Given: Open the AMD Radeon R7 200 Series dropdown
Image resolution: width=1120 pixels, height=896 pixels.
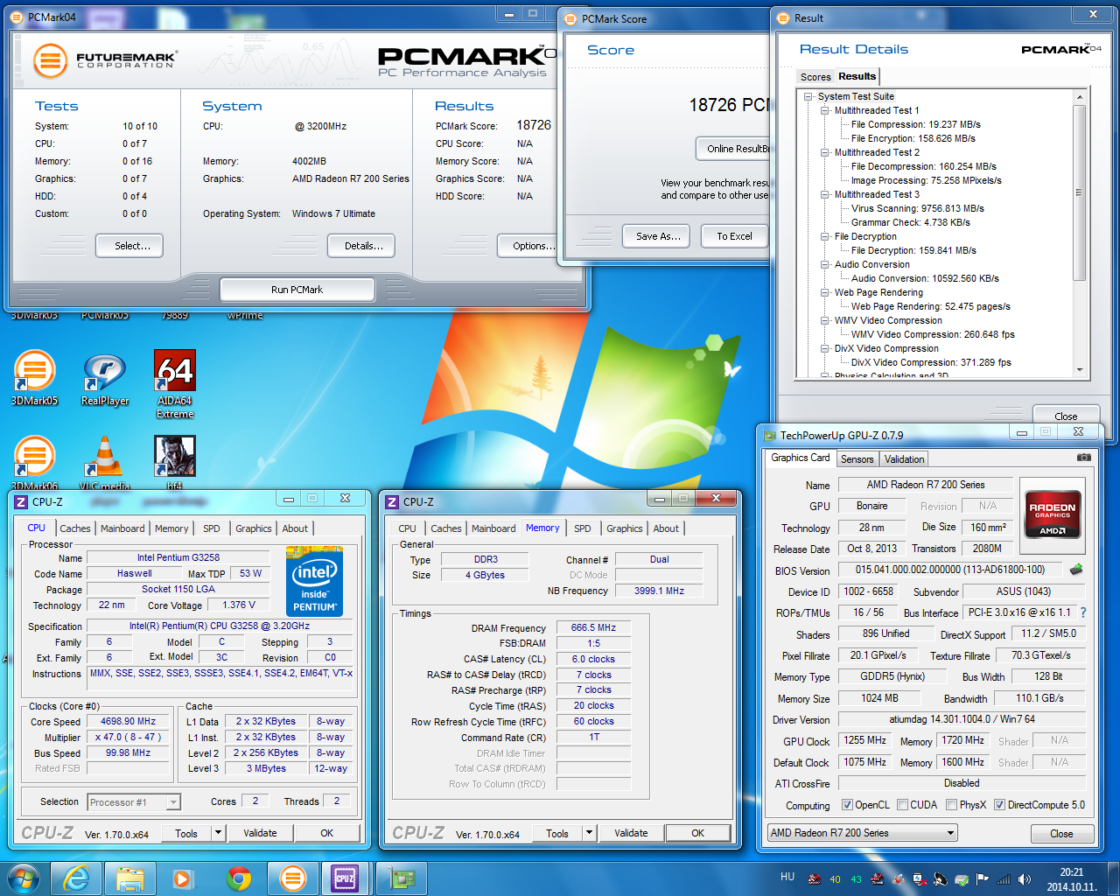Looking at the screenshot, I should click(862, 833).
